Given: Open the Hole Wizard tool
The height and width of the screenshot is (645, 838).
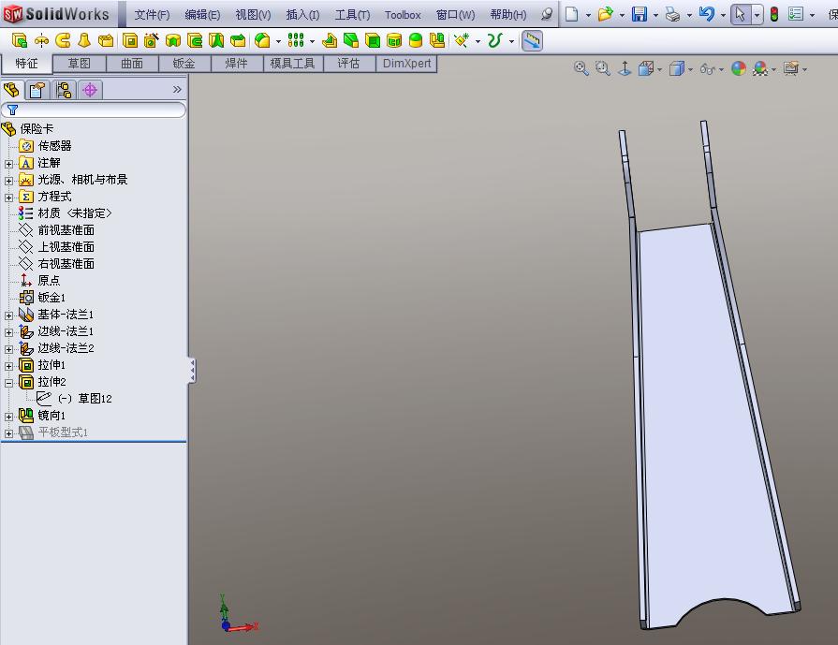Looking at the screenshot, I should coord(152,40).
